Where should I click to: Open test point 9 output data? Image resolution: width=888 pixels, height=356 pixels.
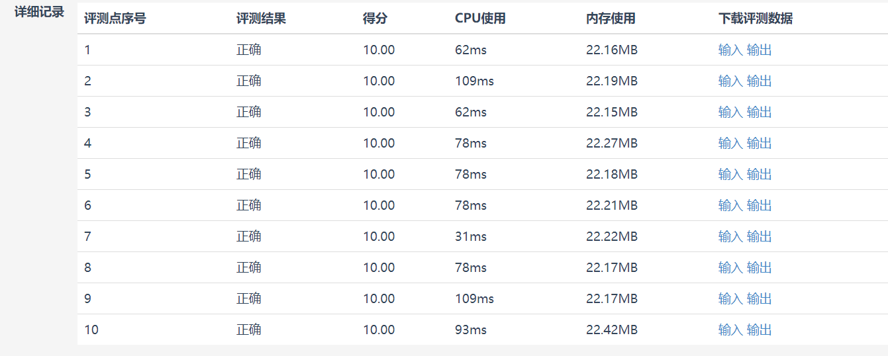[760, 299]
